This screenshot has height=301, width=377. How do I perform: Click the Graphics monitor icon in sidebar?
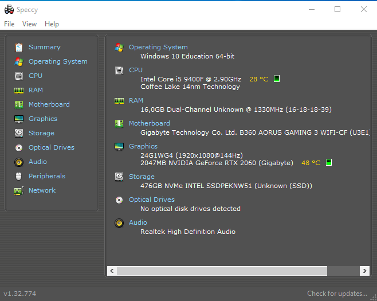[x=19, y=119]
